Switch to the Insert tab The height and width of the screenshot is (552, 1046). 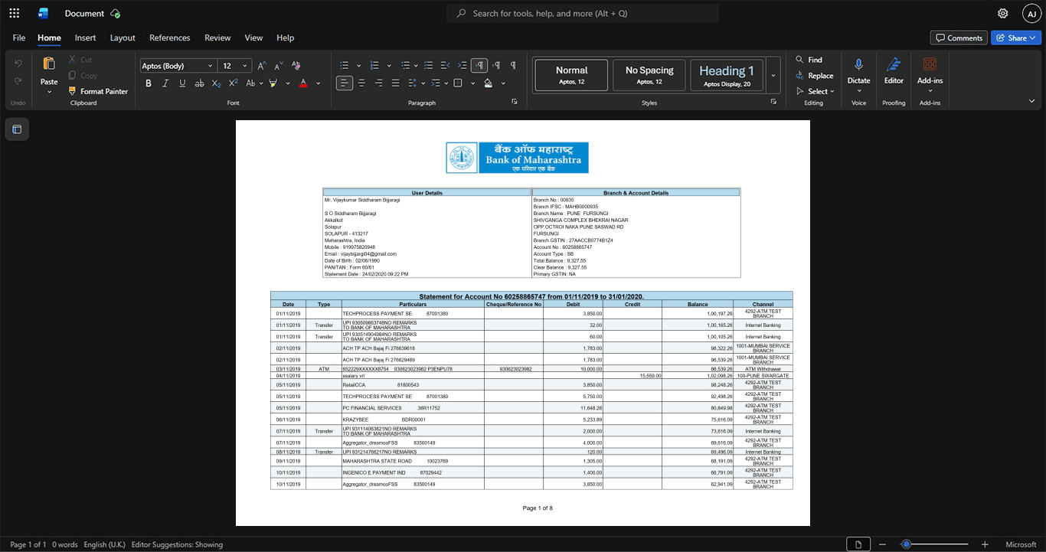[85, 38]
